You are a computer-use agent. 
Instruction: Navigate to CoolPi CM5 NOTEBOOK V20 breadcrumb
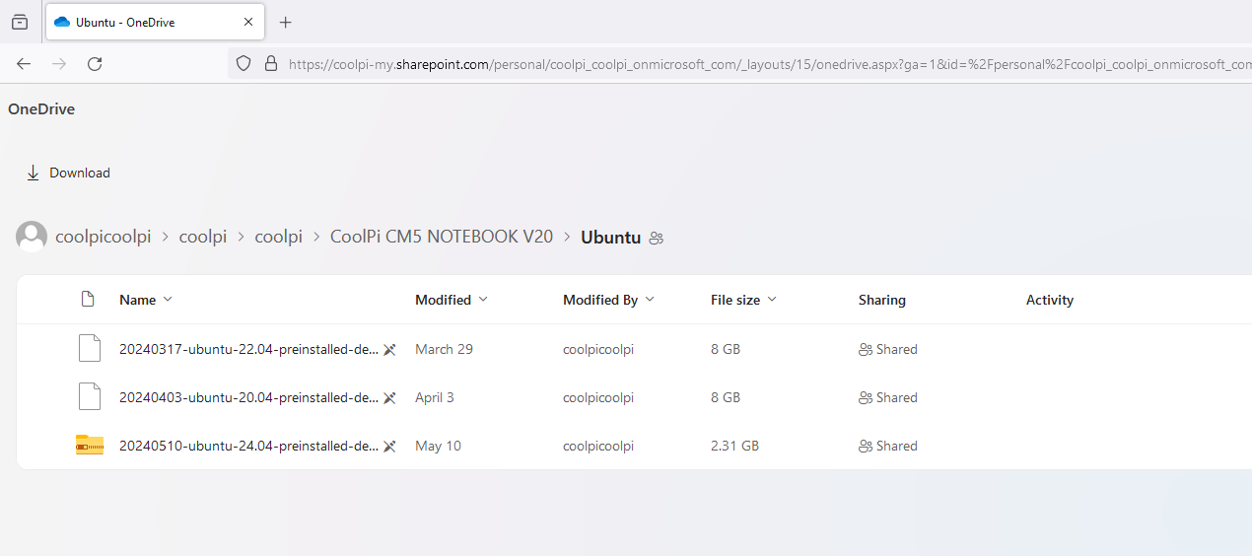tap(442, 237)
